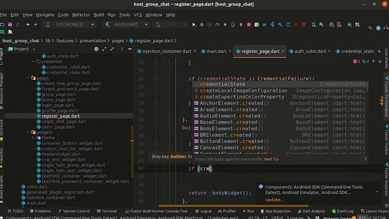
Task: Switch to injection_container.dart editor tab
Action: pos(167,51)
